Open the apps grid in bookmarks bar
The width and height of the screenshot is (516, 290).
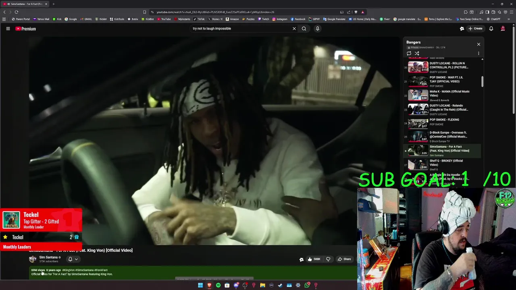4,19
